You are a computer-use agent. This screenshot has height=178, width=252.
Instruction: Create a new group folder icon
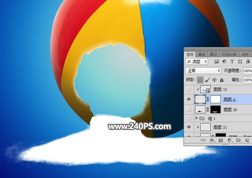tap(238, 140)
